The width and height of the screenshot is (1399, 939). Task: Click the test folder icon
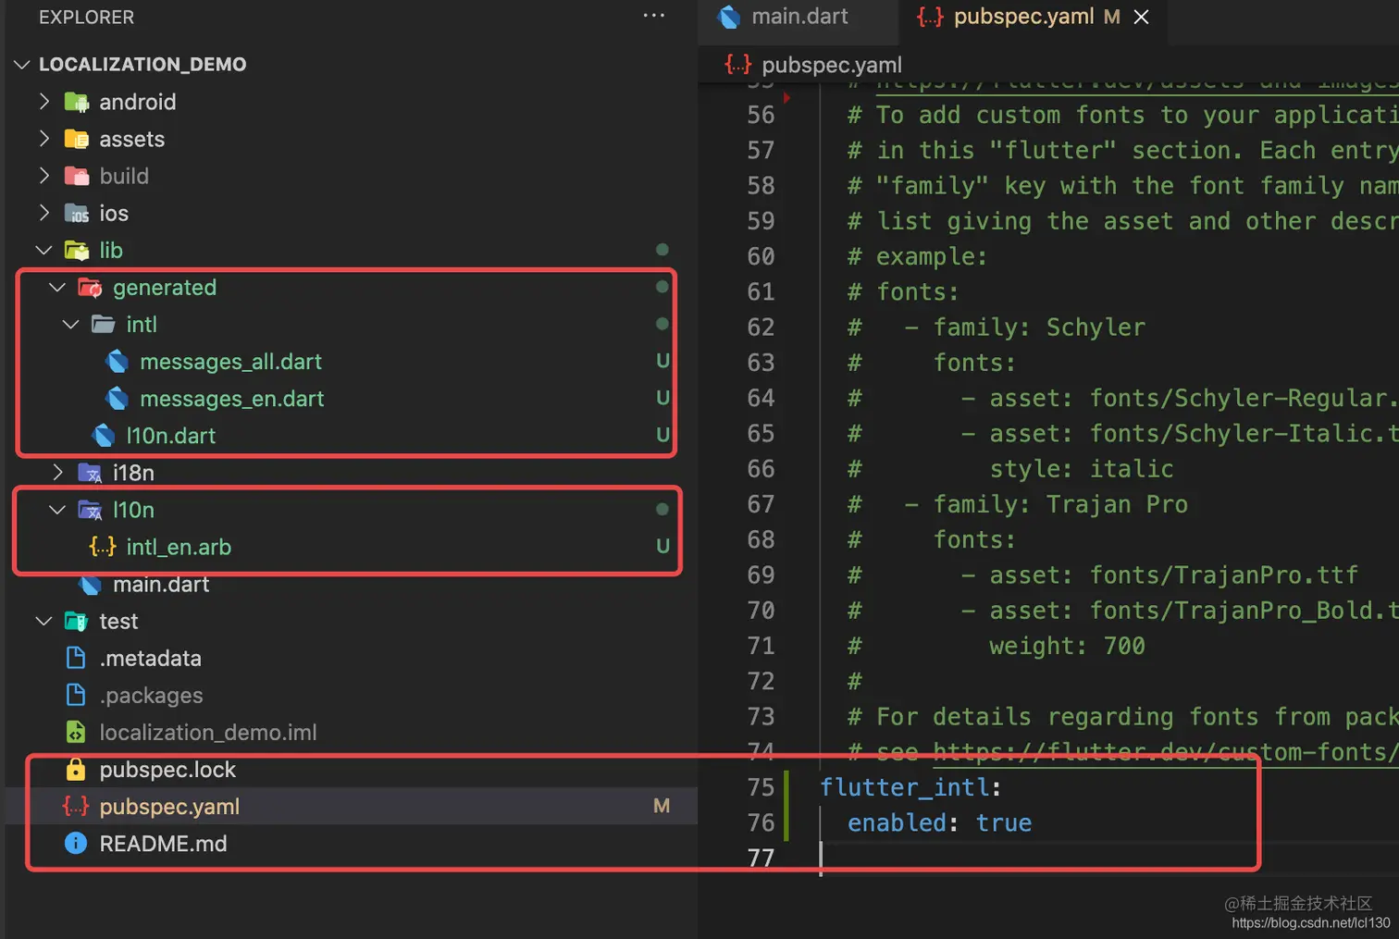77,622
